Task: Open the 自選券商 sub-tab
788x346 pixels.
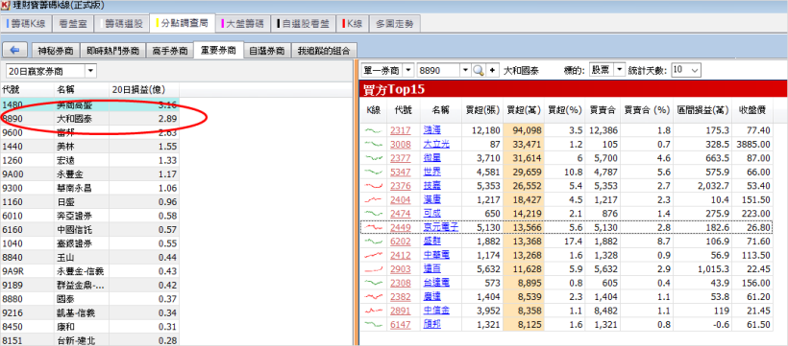Action: 267,51
